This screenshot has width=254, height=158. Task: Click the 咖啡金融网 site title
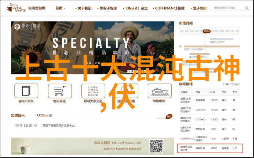point(37,8)
